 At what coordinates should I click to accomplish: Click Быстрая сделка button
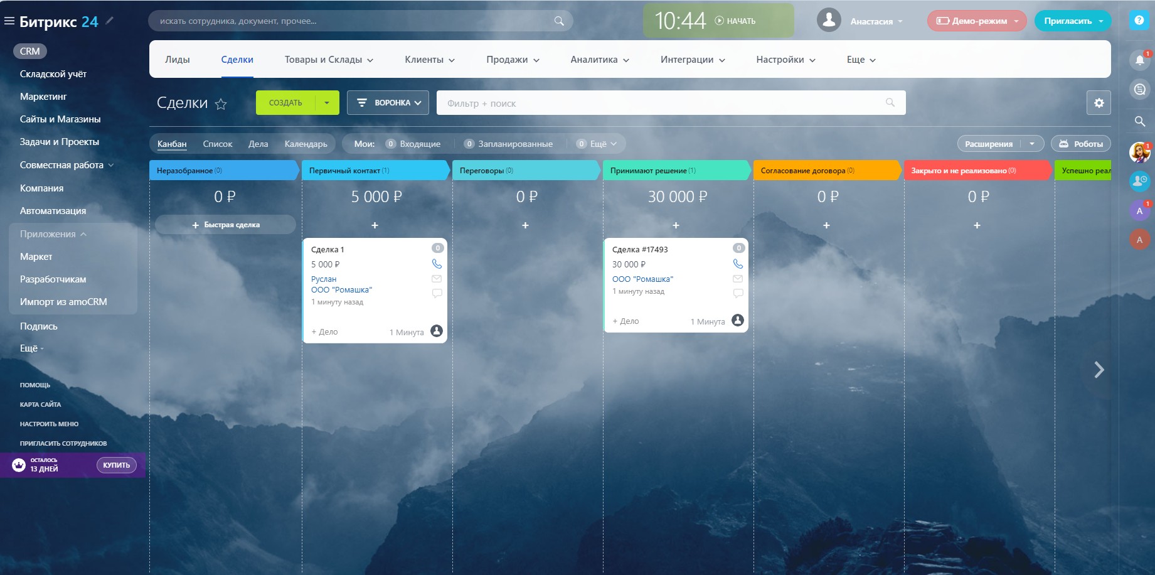click(x=225, y=225)
